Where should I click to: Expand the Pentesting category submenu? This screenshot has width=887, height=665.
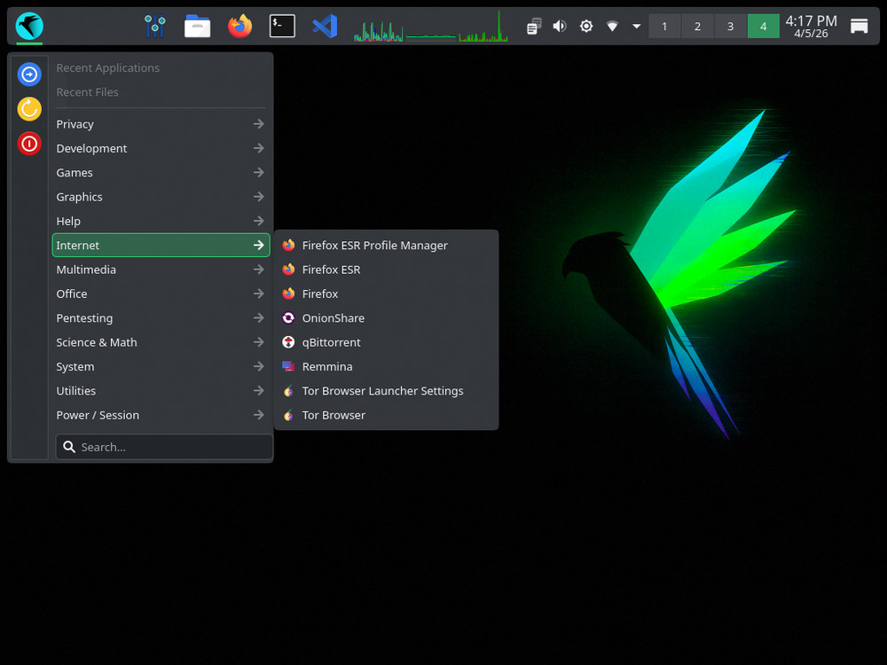click(x=84, y=317)
